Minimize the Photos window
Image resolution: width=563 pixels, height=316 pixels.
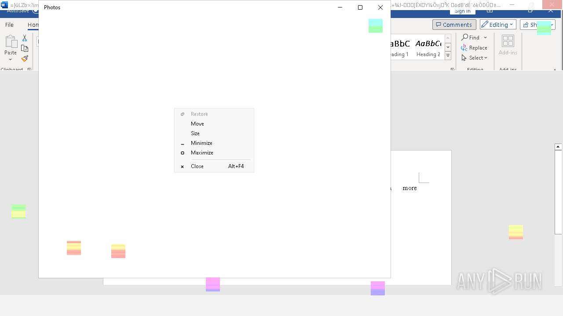tap(340, 7)
